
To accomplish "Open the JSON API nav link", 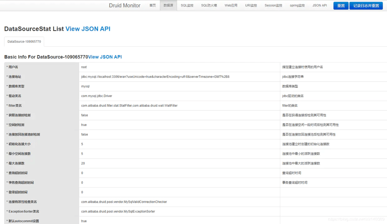I will [x=320, y=6].
